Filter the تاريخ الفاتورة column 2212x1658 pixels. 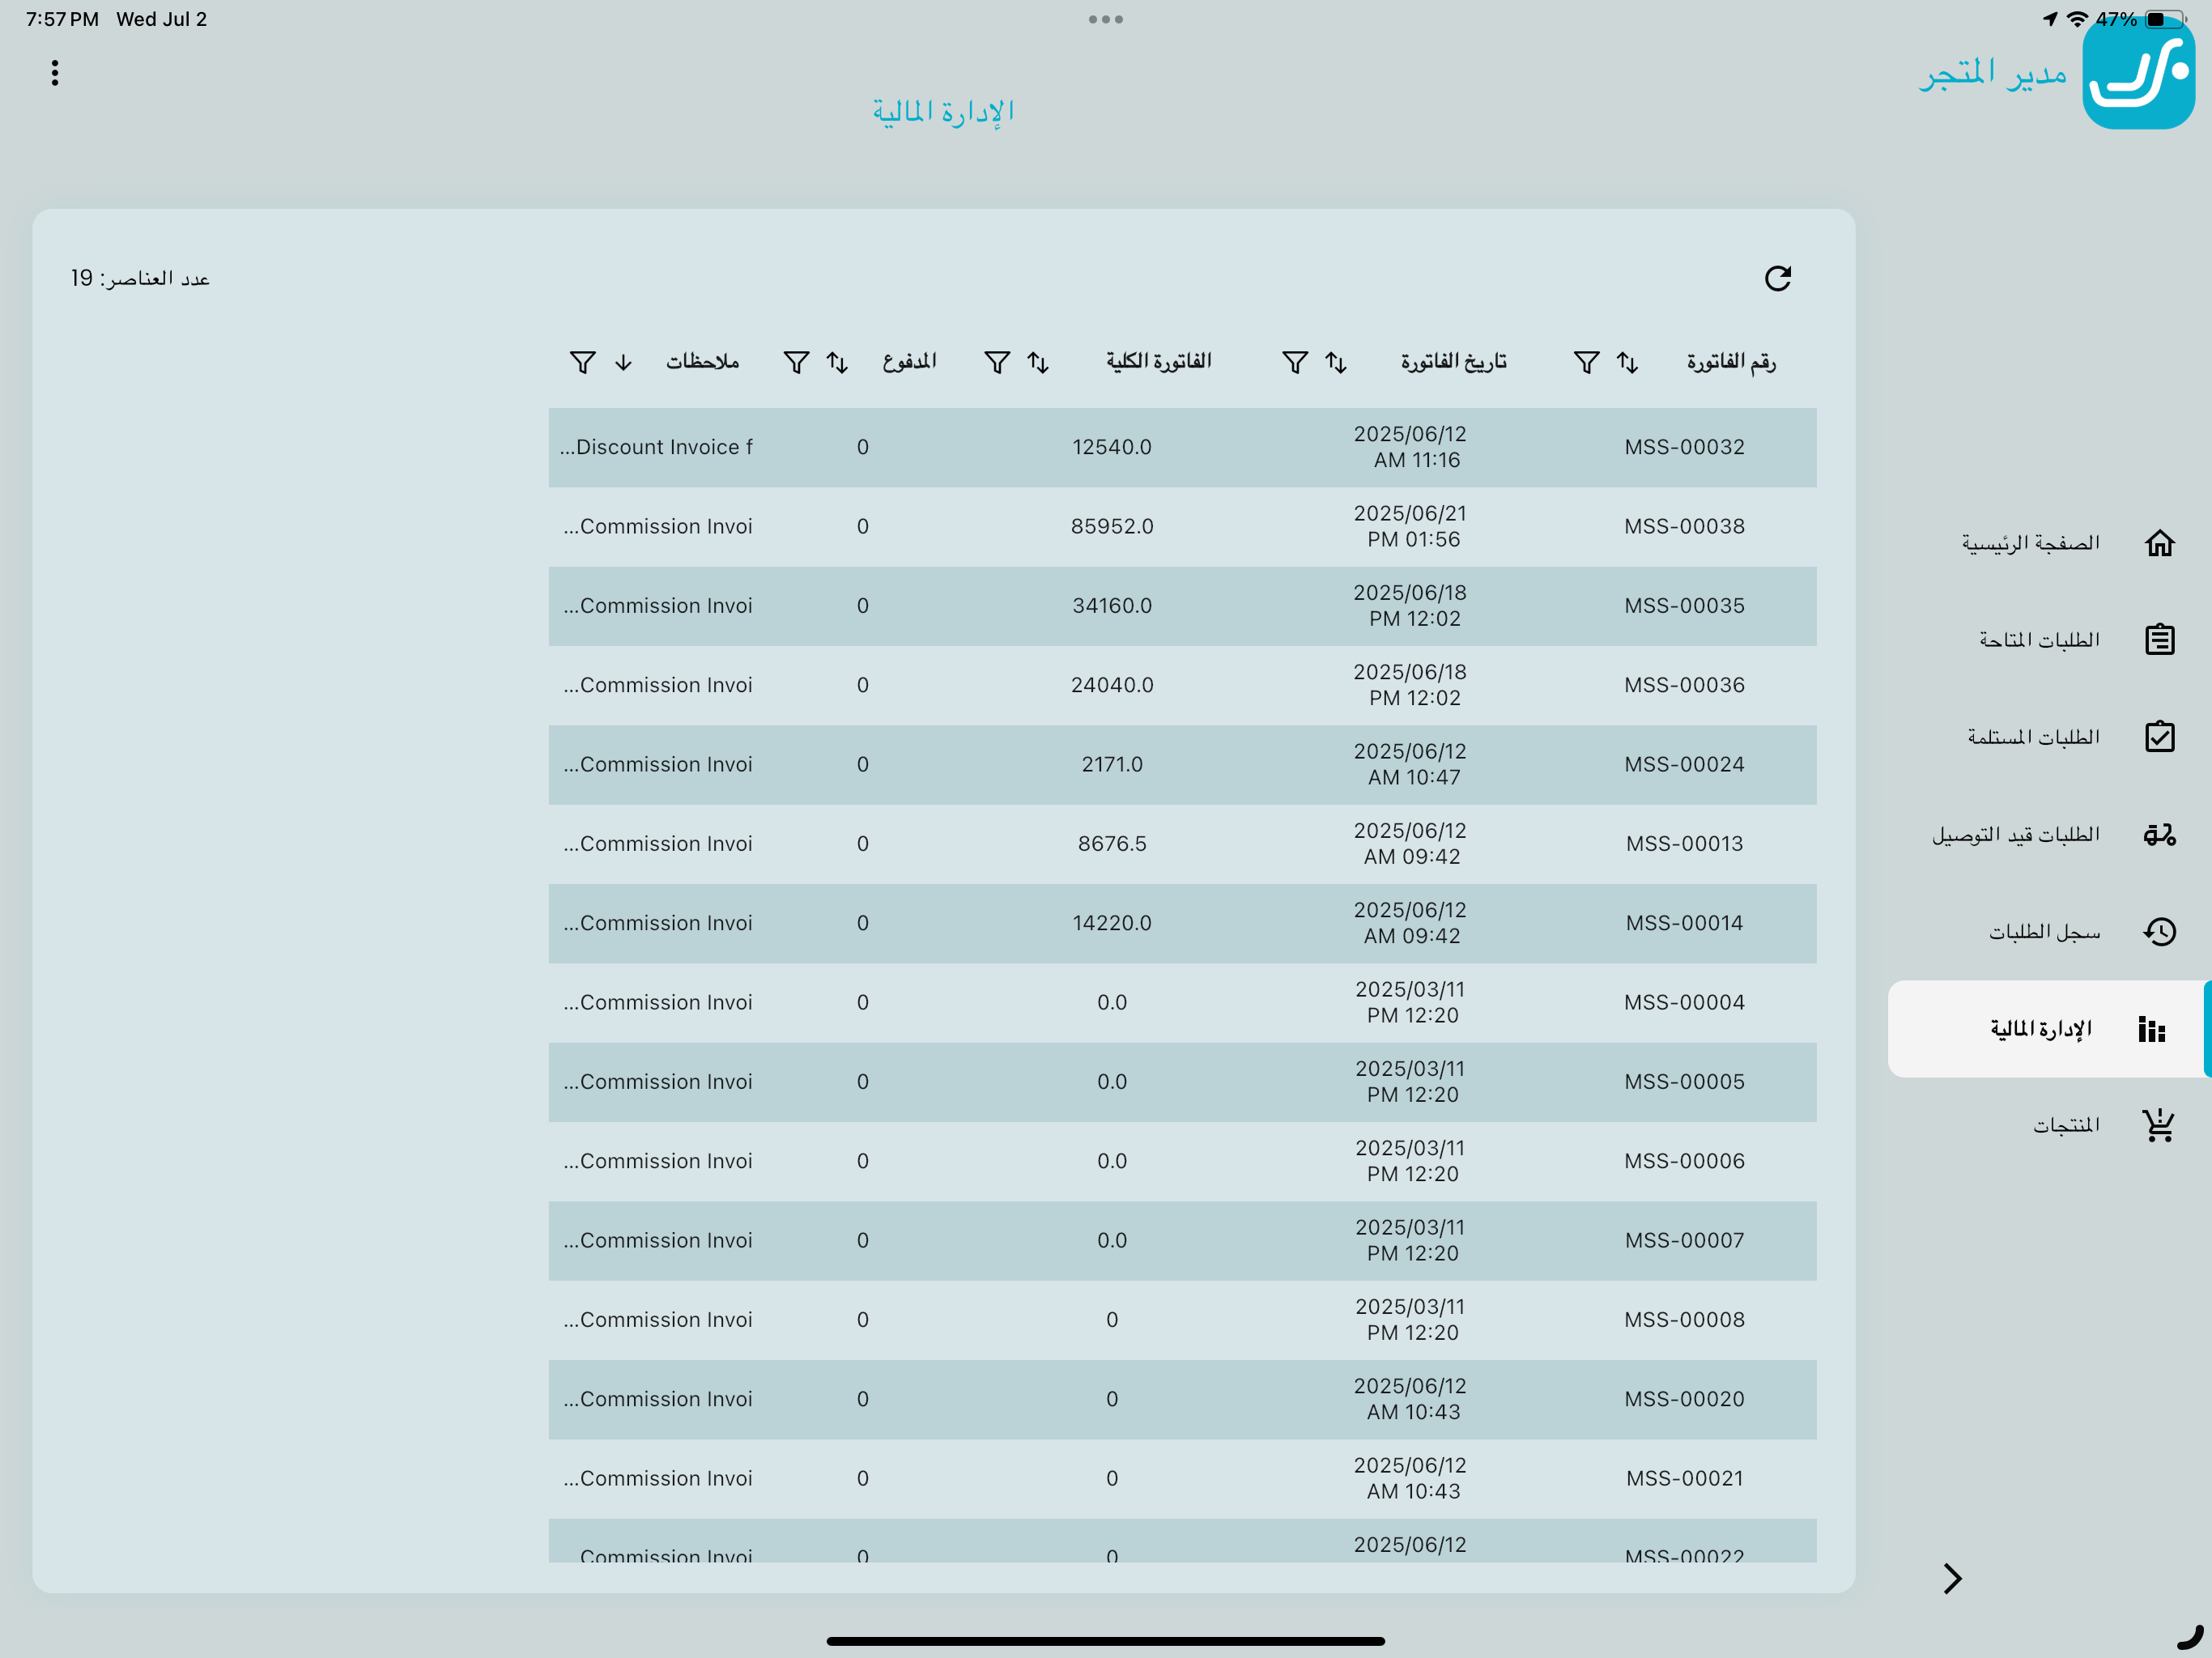point(1295,362)
